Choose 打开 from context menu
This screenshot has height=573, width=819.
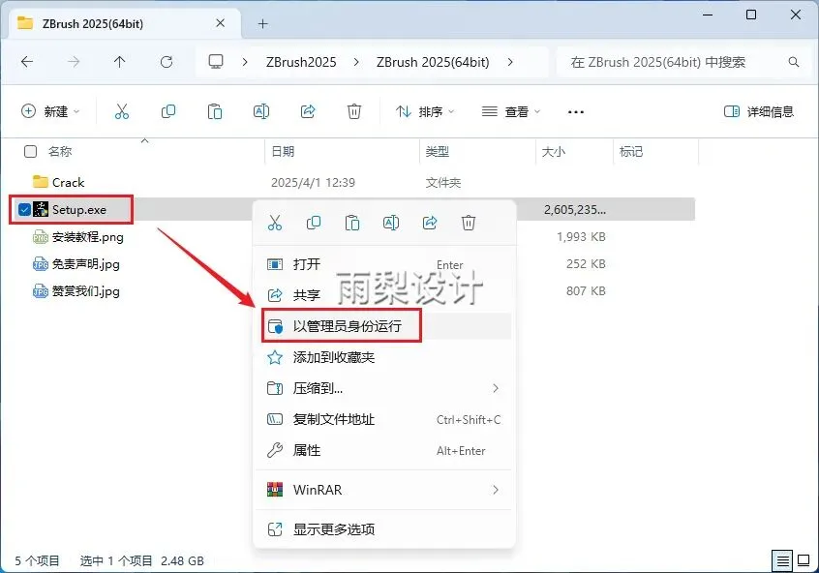(384, 264)
